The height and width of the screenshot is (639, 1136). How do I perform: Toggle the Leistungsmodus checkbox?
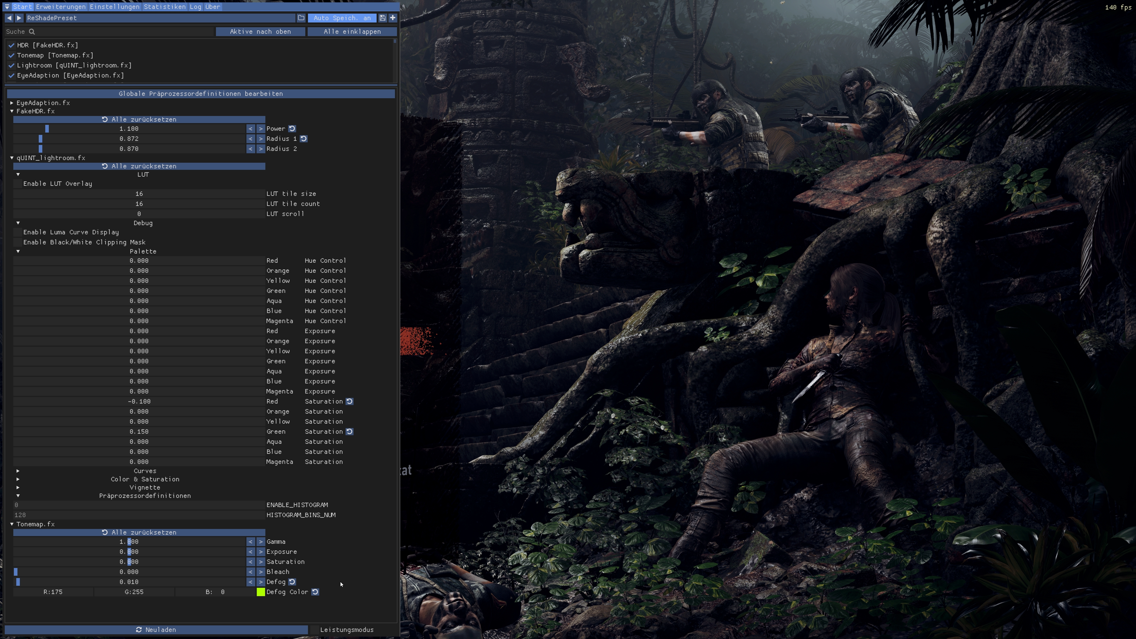pos(314,630)
